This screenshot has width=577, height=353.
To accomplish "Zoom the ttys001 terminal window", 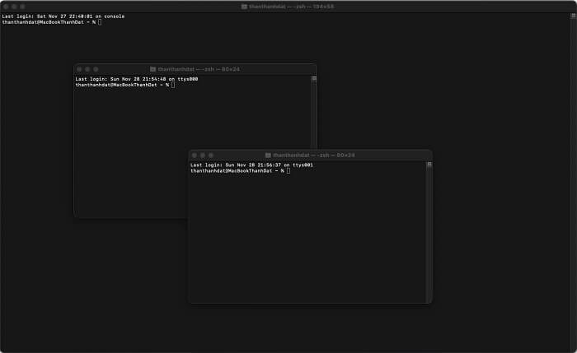I will (x=211, y=155).
